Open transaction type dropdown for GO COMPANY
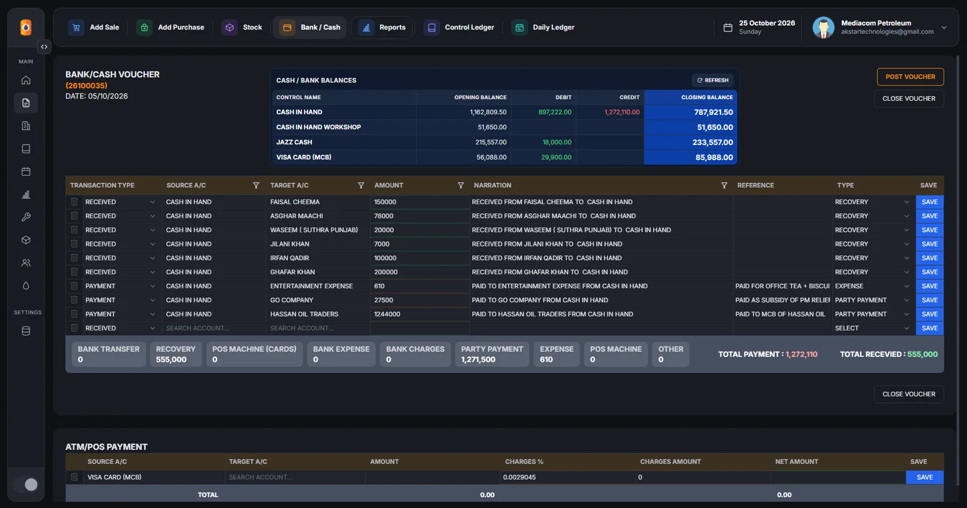This screenshot has height=508, width=967. 120,300
